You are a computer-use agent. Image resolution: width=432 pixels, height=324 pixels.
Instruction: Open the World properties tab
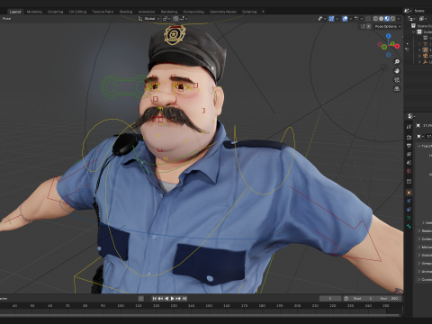409,171
